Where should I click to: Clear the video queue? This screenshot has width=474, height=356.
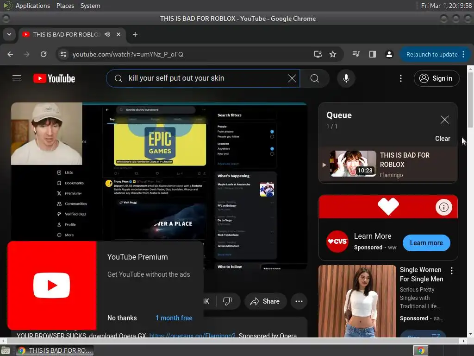(x=443, y=138)
